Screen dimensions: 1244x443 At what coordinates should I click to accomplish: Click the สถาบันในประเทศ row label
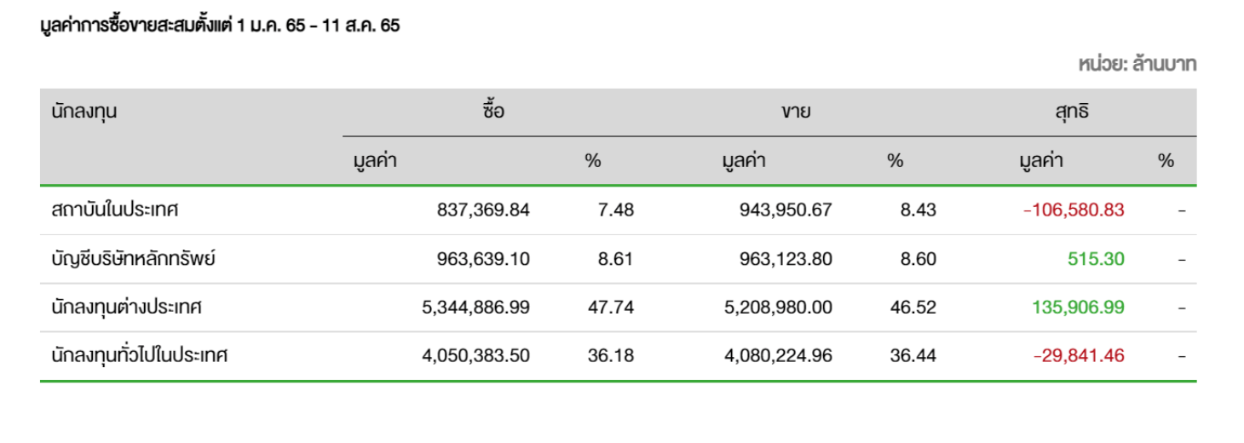114,210
